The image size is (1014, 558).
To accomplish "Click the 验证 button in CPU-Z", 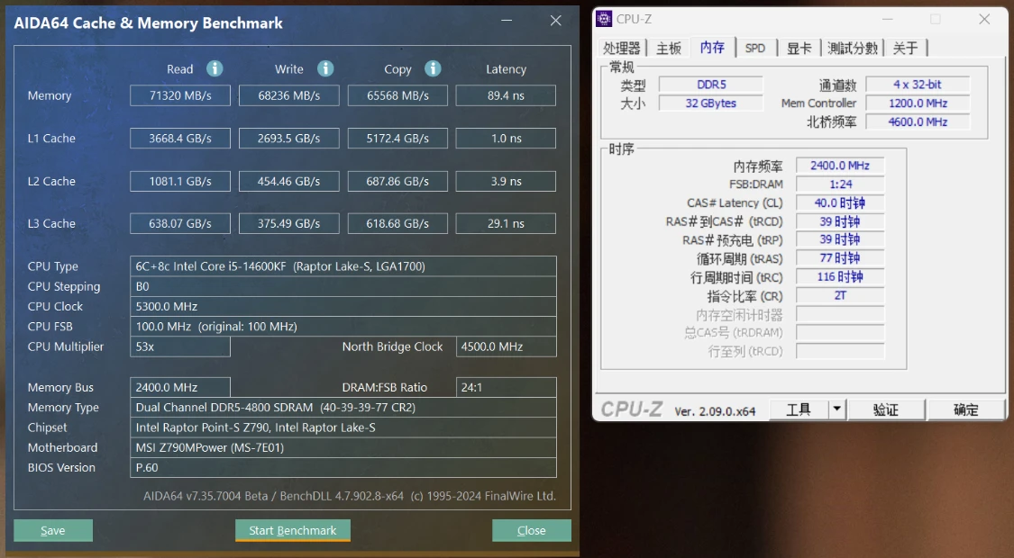I will click(886, 409).
